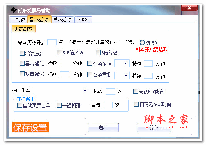Check the 自动鼓舞士兵 option

20,105
